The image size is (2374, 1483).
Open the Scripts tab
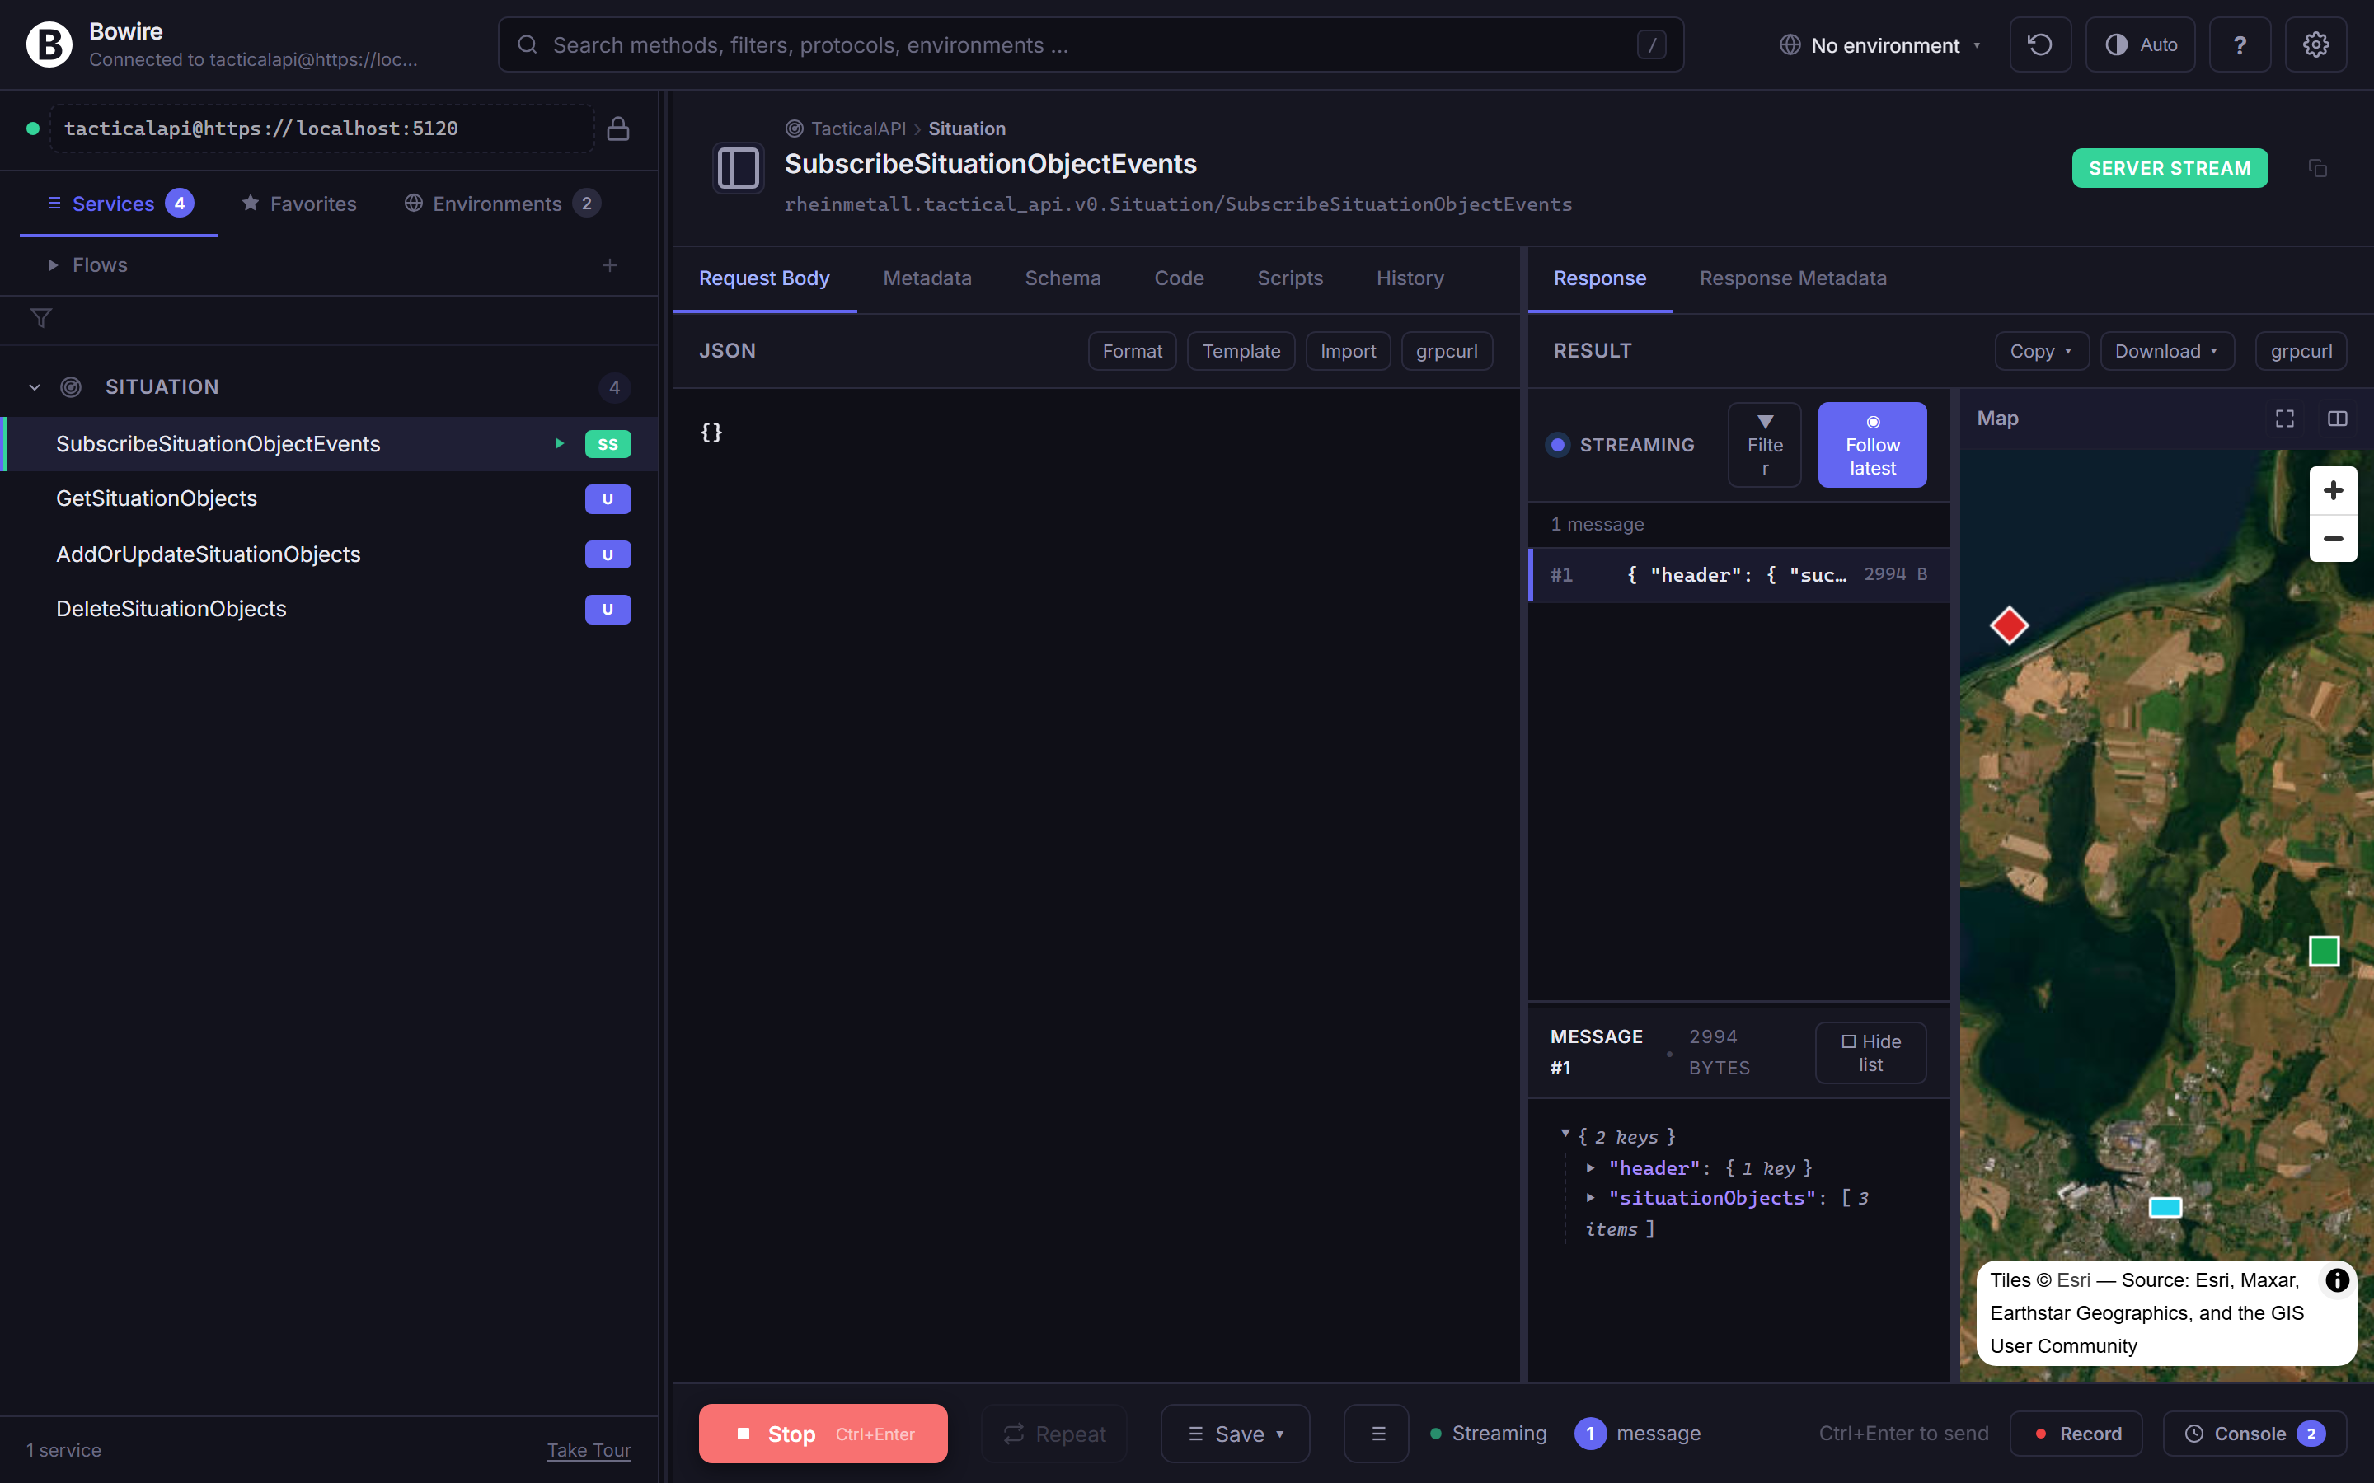[x=1290, y=278]
